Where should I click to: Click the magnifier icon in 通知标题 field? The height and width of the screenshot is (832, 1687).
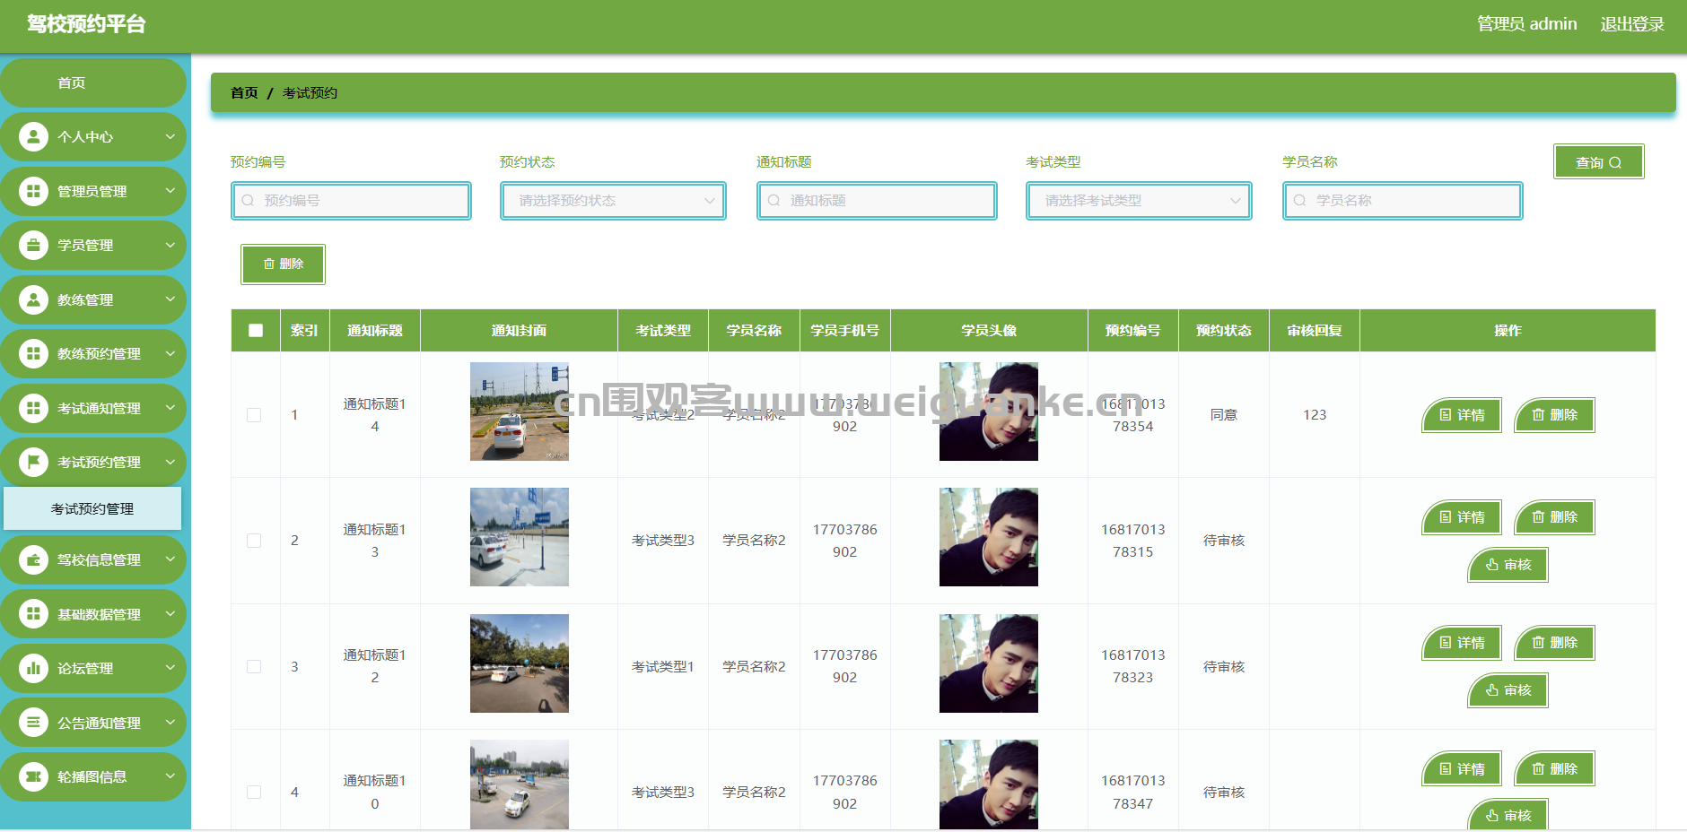(774, 201)
